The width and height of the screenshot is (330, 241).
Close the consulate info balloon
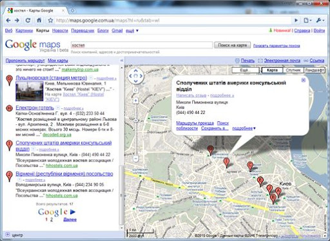304,80
